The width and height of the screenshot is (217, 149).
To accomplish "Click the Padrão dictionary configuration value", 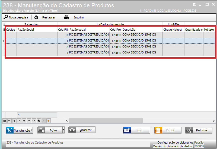I will 199,142.
